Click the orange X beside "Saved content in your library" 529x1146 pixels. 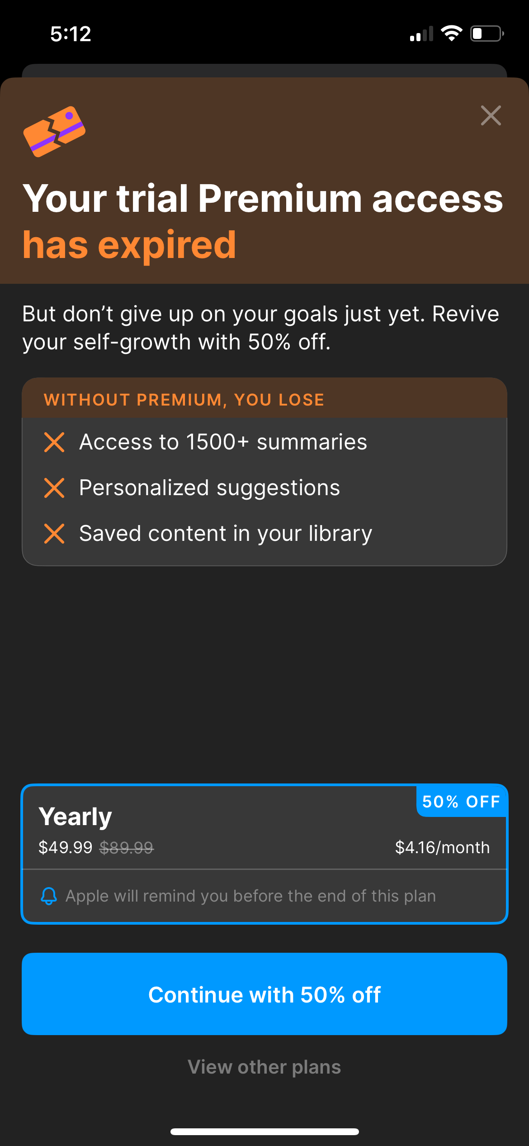54,533
